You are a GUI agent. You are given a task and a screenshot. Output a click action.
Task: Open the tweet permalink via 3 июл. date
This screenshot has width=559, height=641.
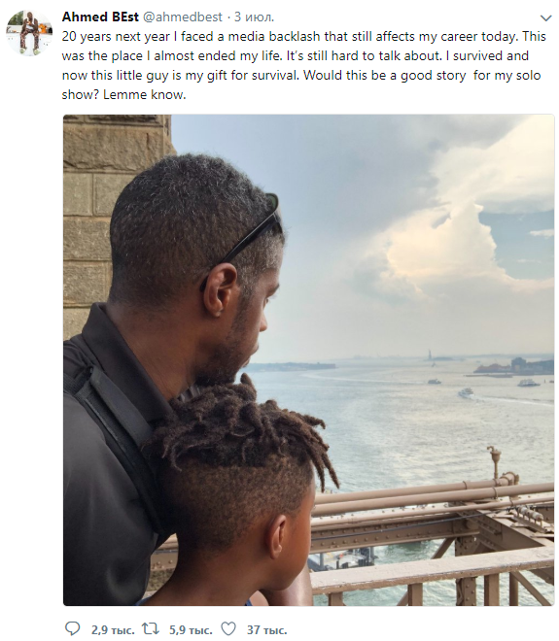254,17
